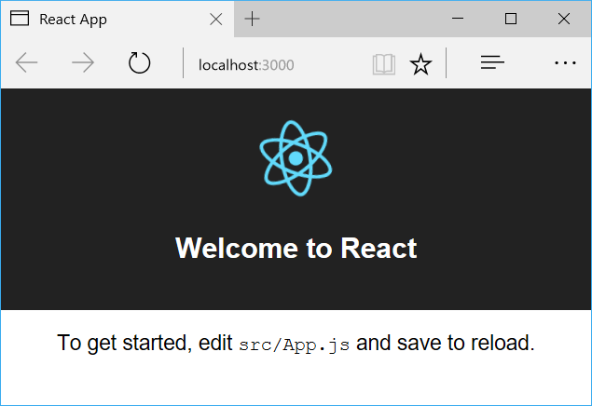Screen dimensions: 592x406
Task: Open the reading view book icon
Action: pos(383,64)
